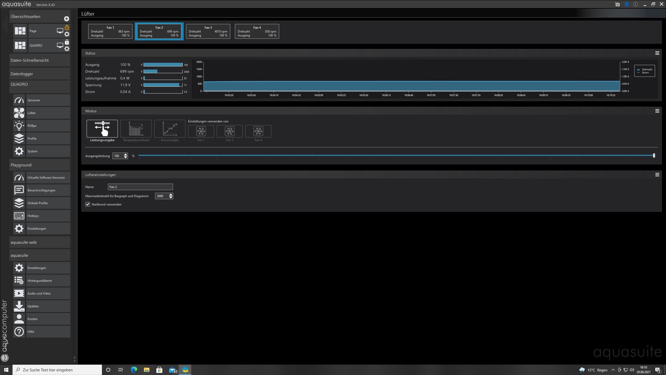Switch to Fan 1 tab
666x375 pixels.
point(110,32)
